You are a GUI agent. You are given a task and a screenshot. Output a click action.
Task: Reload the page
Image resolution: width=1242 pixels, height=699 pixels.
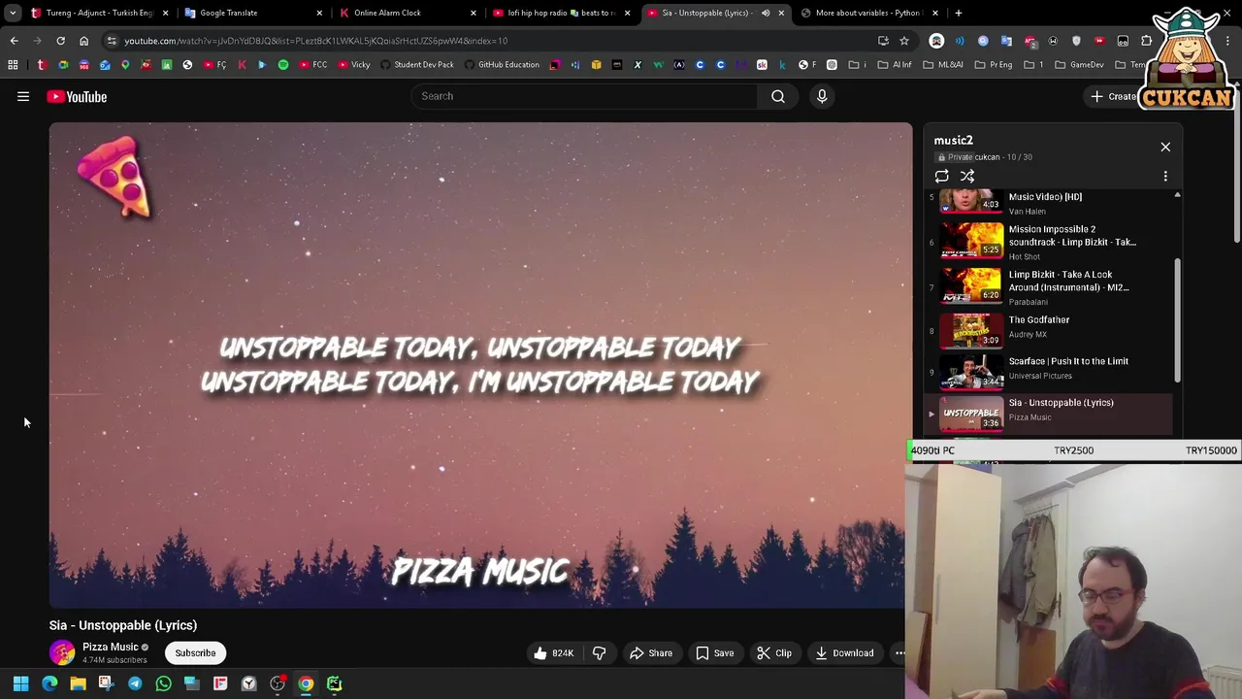click(60, 41)
